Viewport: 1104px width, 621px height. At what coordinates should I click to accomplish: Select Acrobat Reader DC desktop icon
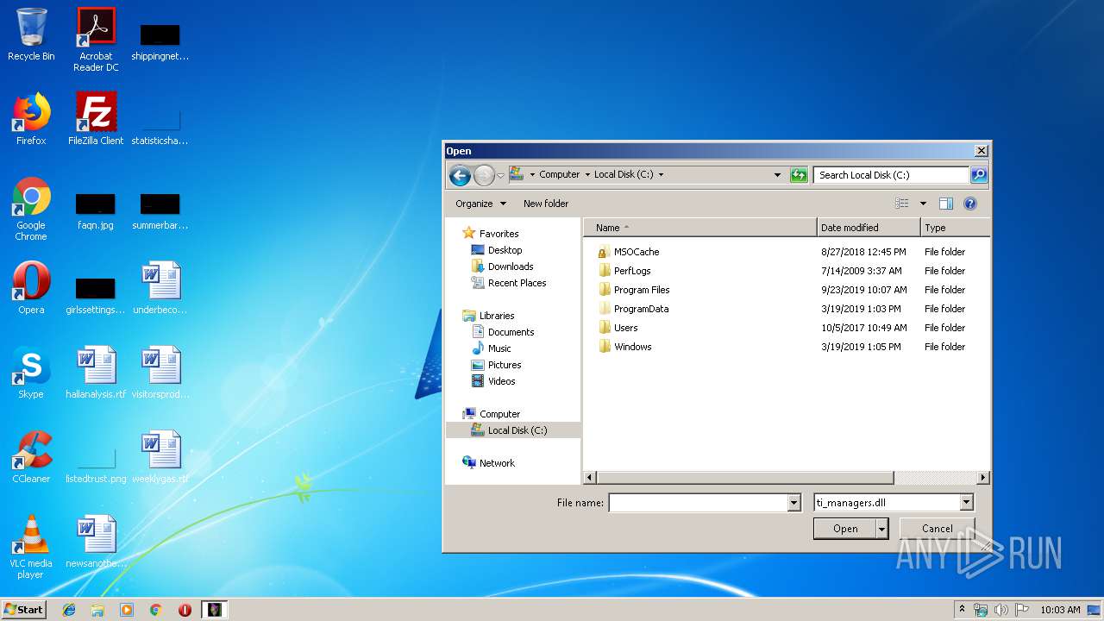96,39
